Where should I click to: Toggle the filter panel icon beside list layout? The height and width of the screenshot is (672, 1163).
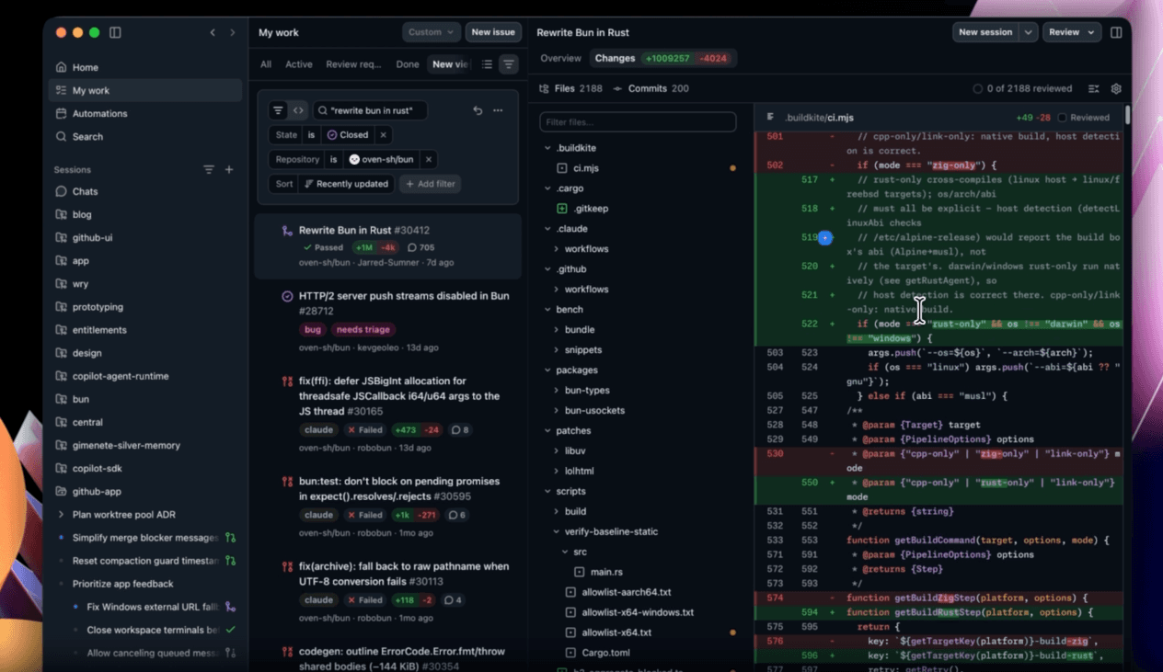509,64
